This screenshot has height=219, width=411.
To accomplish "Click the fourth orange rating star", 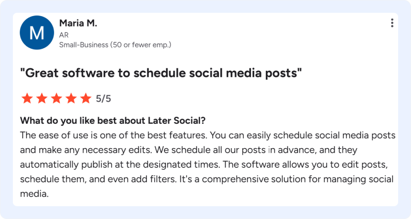I will point(71,99).
